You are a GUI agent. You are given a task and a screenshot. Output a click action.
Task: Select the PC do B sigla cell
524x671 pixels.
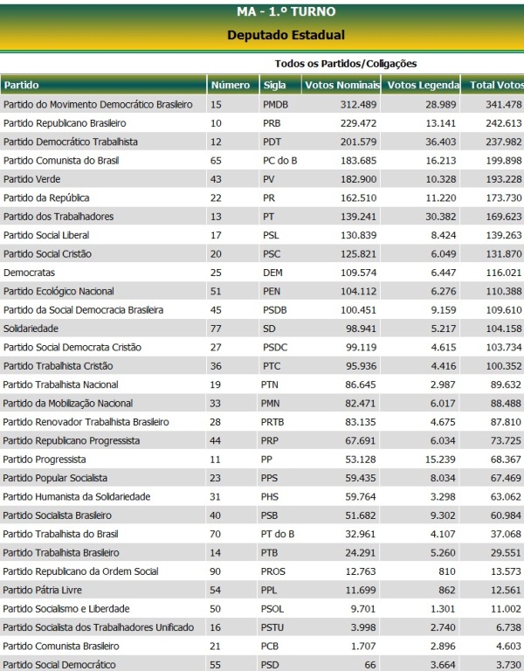(279, 161)
